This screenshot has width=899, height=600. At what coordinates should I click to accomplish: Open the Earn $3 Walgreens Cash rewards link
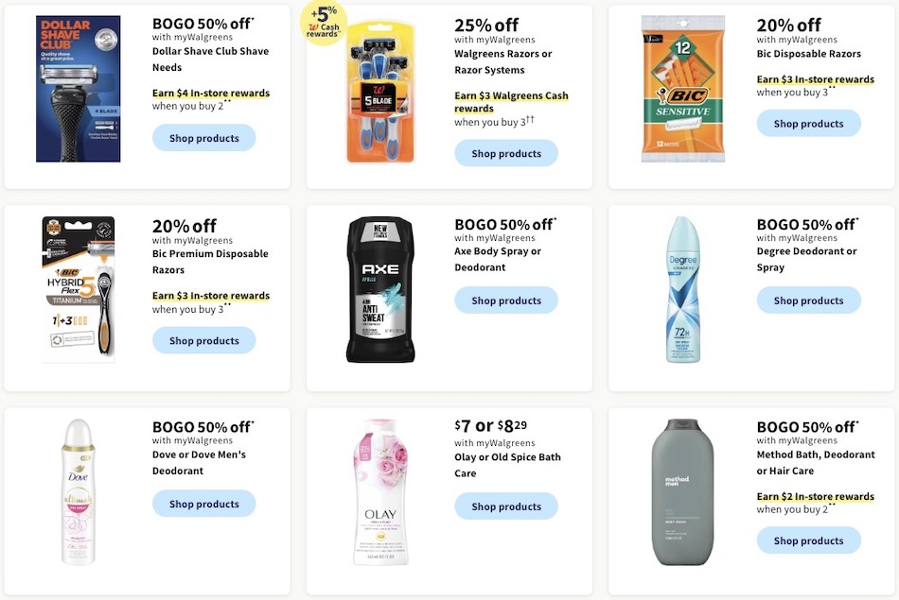[x=511, y=101]
